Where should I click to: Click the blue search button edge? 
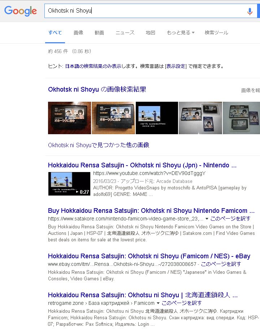(x=259, y=11)
